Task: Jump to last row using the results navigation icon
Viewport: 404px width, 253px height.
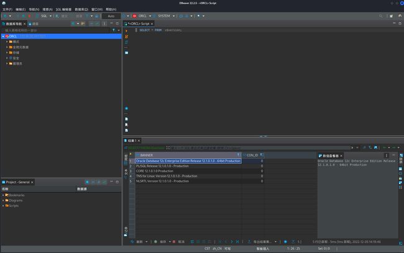Action: pos(237,242)
